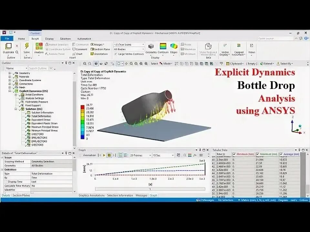This screenshot has width=310, height=232.
Task: Click the Geometry cube display icon
Action: (151, 46)
